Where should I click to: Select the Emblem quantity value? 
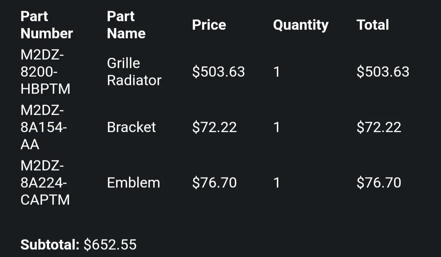(x=277, y=183)
